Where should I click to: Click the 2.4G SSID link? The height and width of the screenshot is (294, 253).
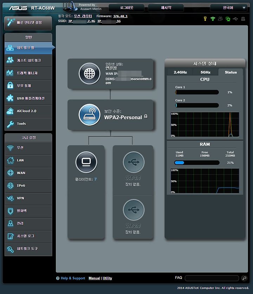point(82,21)
